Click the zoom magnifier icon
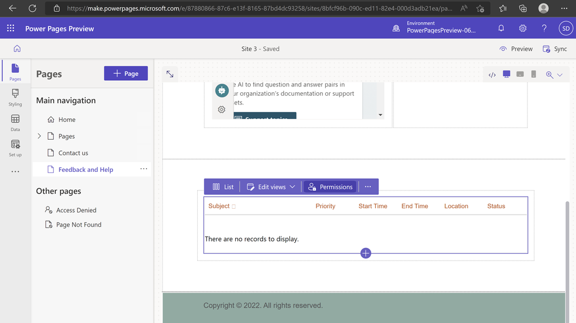Screen dimensions: 576x323 pyautogui.click(x=549, y=74)
